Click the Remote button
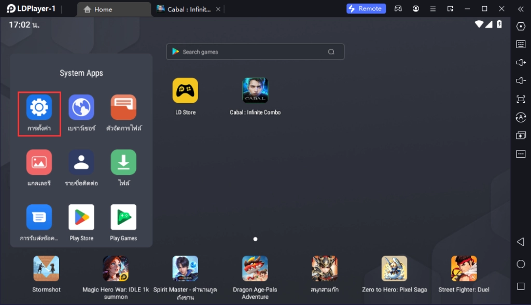The width and height of the screenshot is (531, 305). [x=366, y=8]
